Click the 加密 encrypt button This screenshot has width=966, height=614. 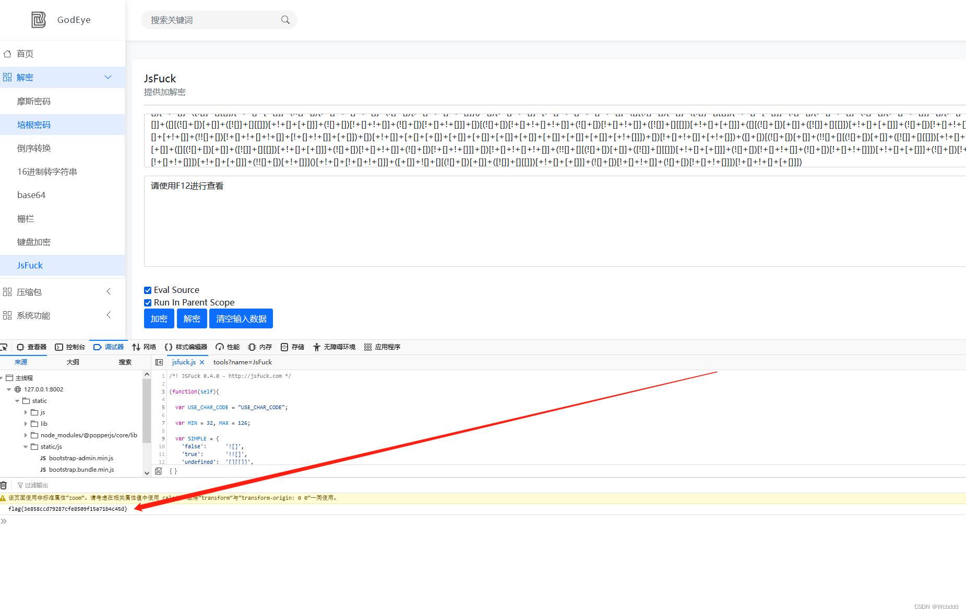[x=159, y=318]
